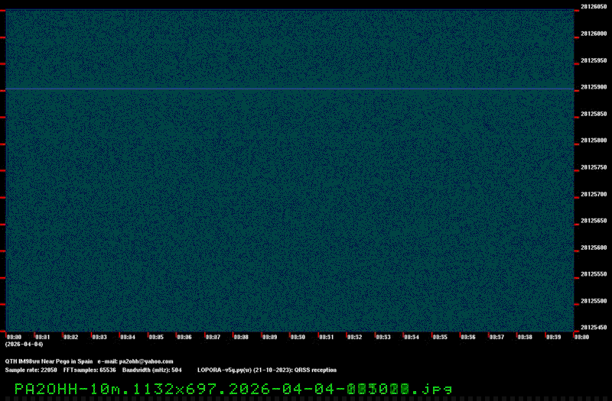This screenshot has width=612, height=401.
Task: Click the LOPORA QRSS reception version text
Action: tap(266, 370)
